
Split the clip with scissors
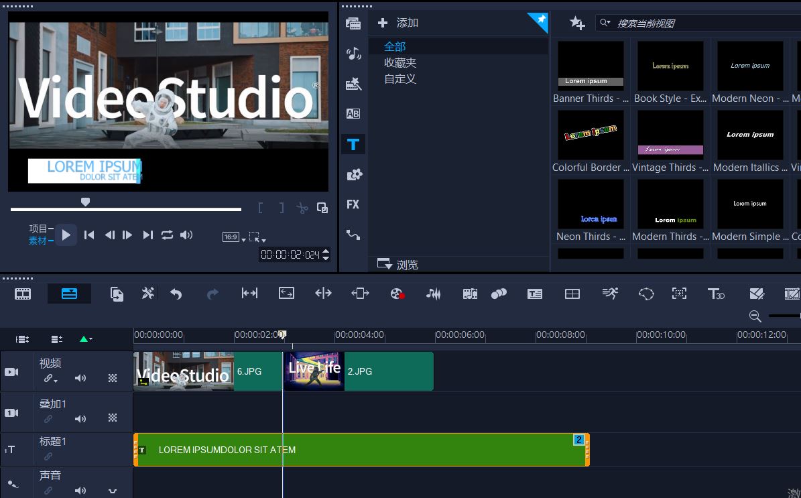(x=302, y=208)
